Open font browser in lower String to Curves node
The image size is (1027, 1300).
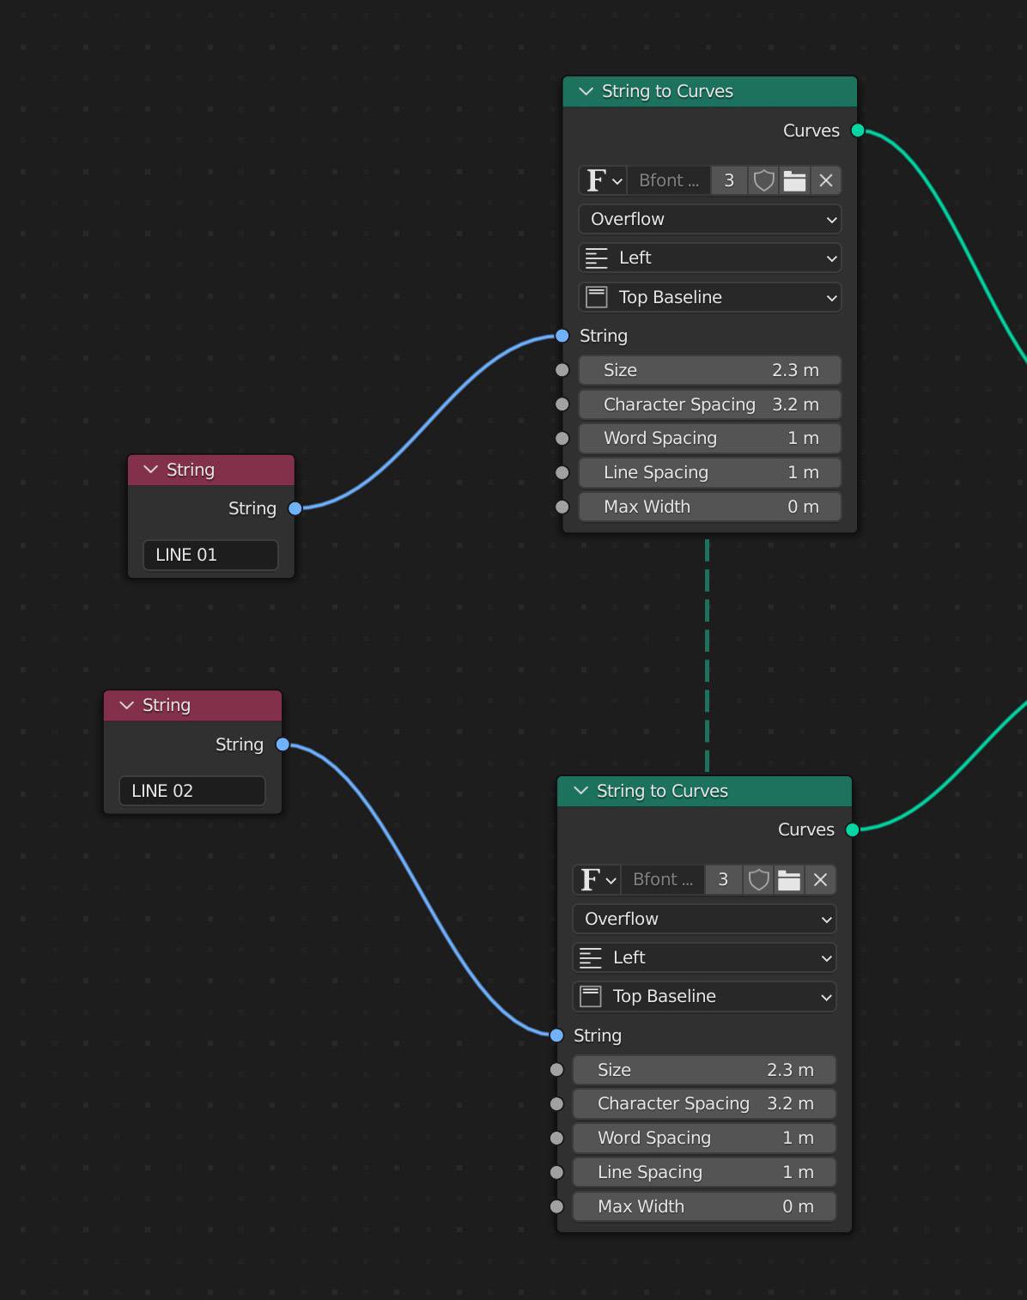coord(598,880)
